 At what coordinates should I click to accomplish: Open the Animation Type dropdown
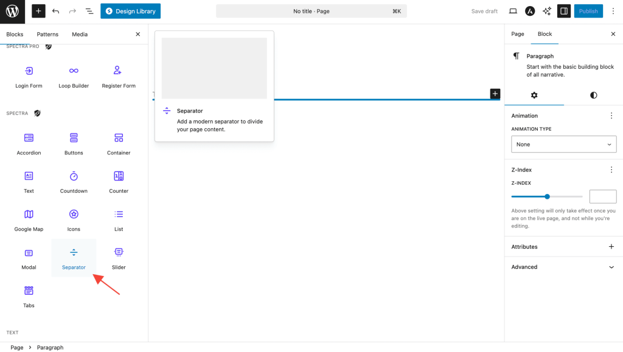[563, 144]
